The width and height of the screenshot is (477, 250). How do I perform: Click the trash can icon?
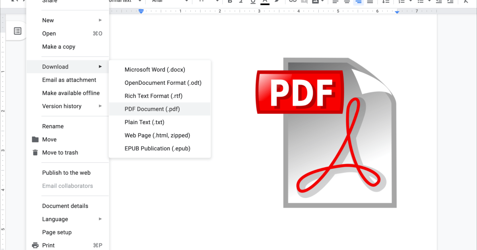[35, 152]
